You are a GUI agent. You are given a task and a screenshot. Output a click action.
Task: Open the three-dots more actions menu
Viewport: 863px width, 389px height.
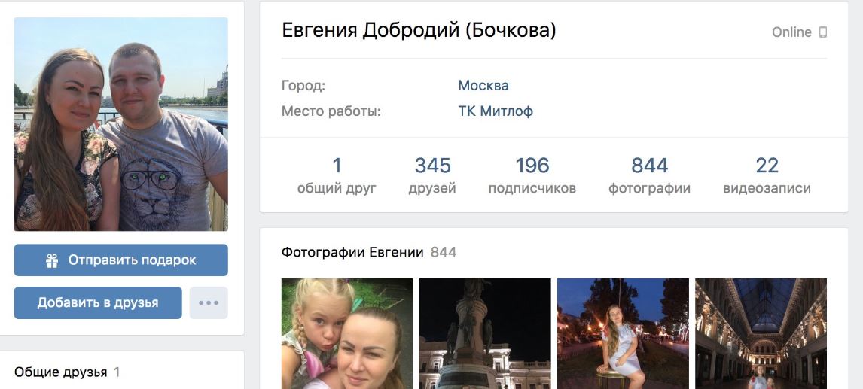(x=209, y=302)
